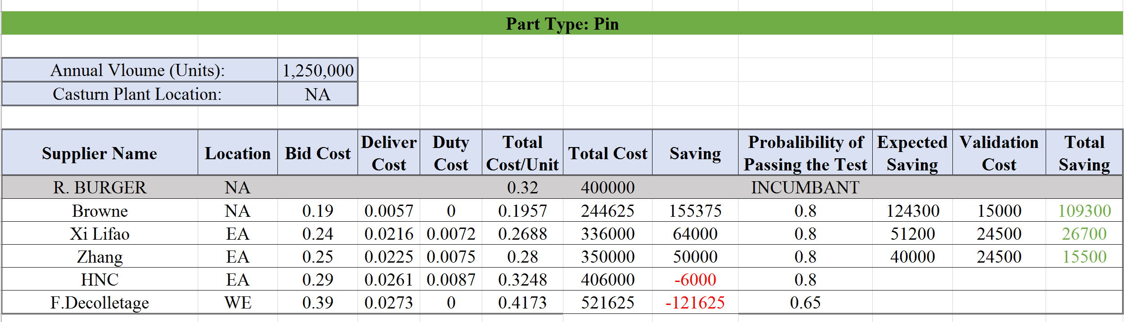Select Browne's total saving 109300
This screenshot has width=1124, height=322.
pos(1084,210)
